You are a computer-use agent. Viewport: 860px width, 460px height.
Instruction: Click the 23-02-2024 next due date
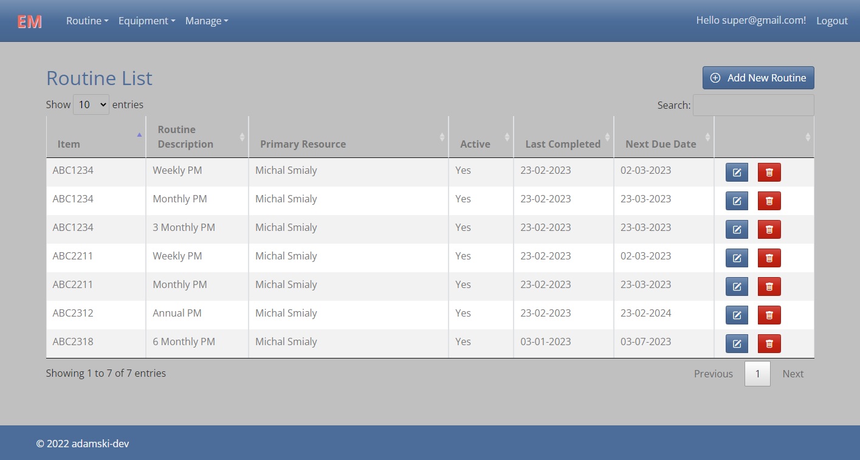[664, 315]
